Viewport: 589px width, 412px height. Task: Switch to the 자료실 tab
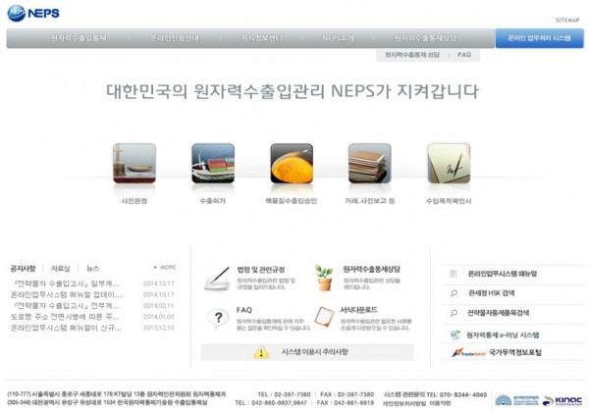pos(60,269)
